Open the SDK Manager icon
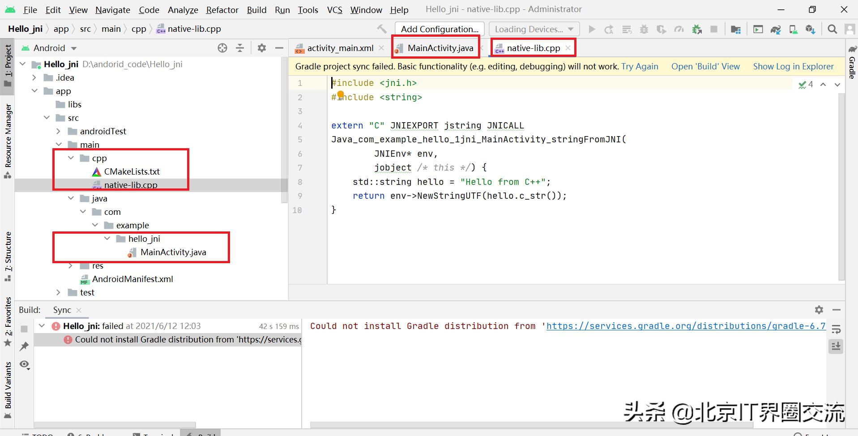Viewport: 858px width, 436px height. point(810,30)
